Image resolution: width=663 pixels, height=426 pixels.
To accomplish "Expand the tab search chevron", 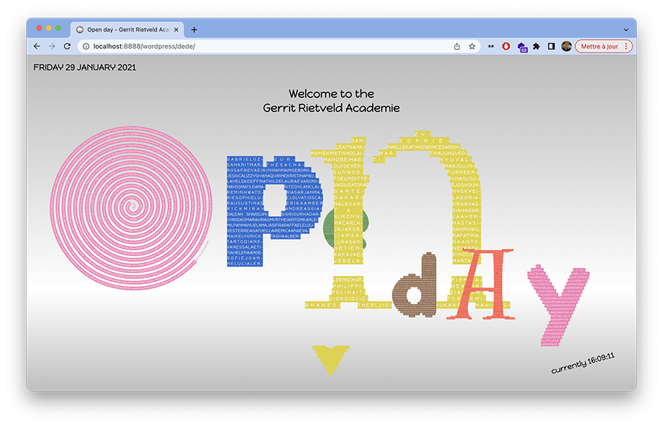I will [x=625, y=30].
